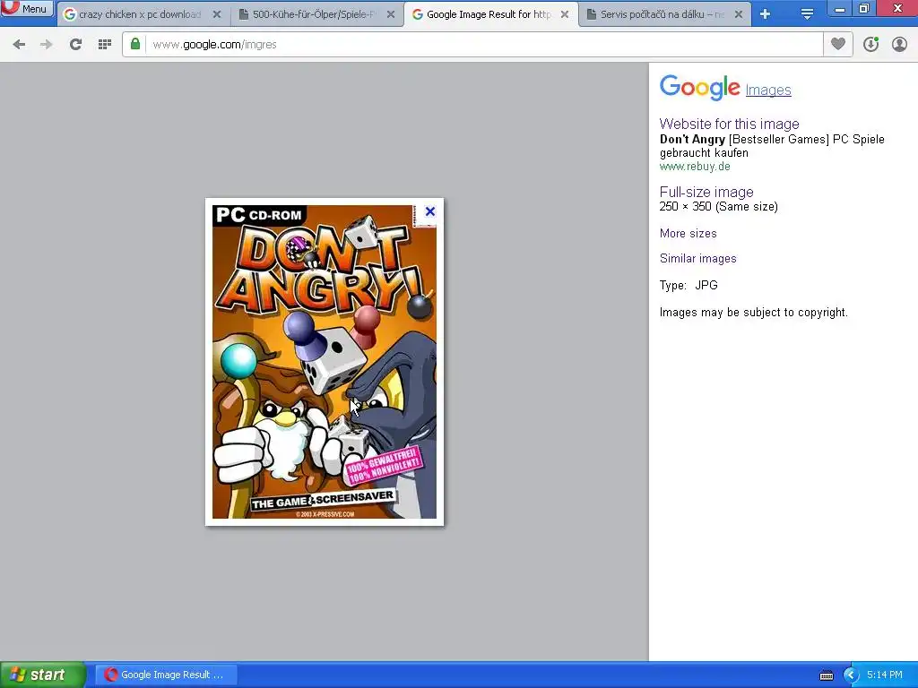Image resolution: width=918 pixels, height=688 pixels.
Task: Open the downloads icon
Action: pyautogui.click(x=870, y=45)
